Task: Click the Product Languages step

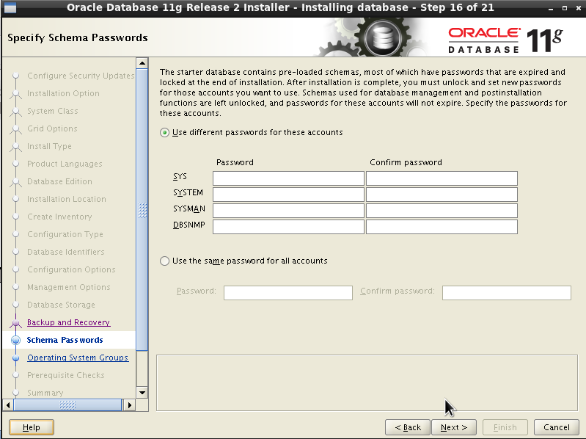Action: coord(65,164)
